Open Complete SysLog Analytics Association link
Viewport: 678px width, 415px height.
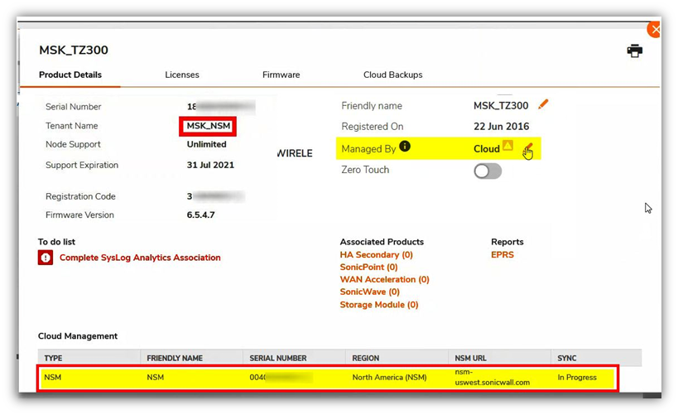tap(140, 258)
